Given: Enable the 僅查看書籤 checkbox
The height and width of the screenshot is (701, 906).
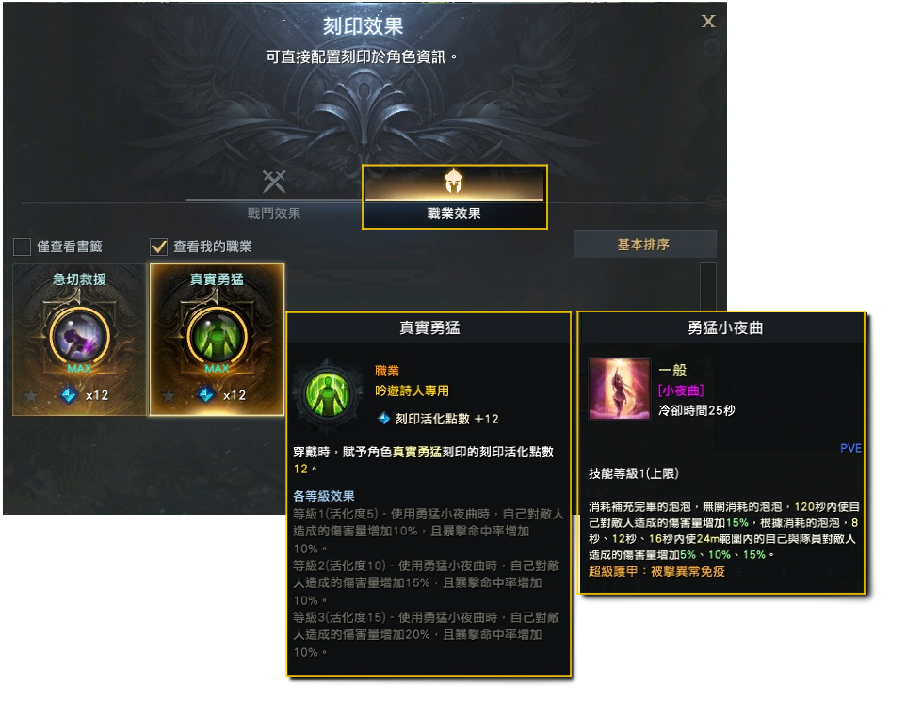Looking at the screenshot, I should (22, 247).
